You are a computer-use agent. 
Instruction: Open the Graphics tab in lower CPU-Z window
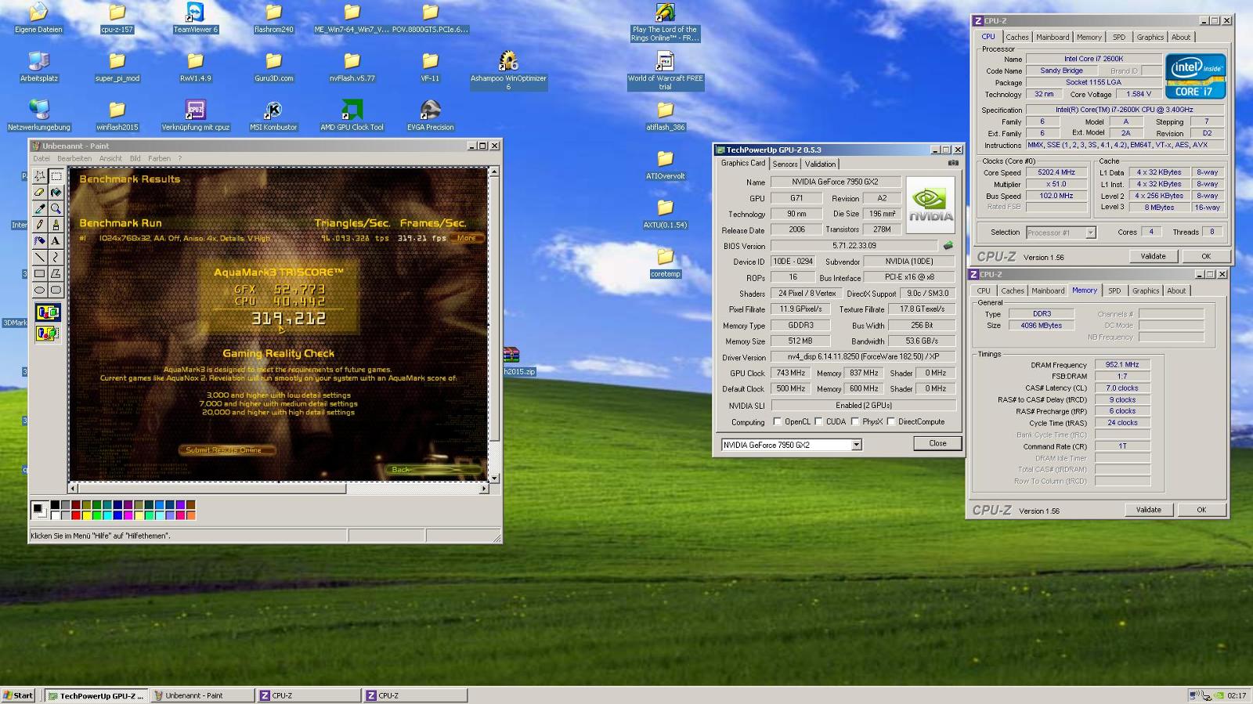(1145, 291)
